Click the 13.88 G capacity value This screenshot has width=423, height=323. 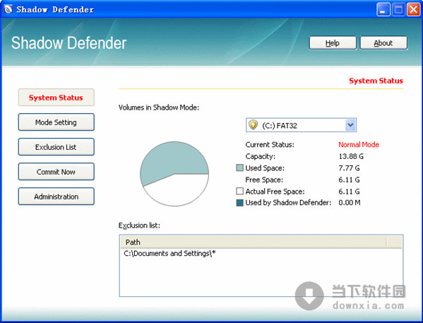pyautogui.click(x=351, y=156)
